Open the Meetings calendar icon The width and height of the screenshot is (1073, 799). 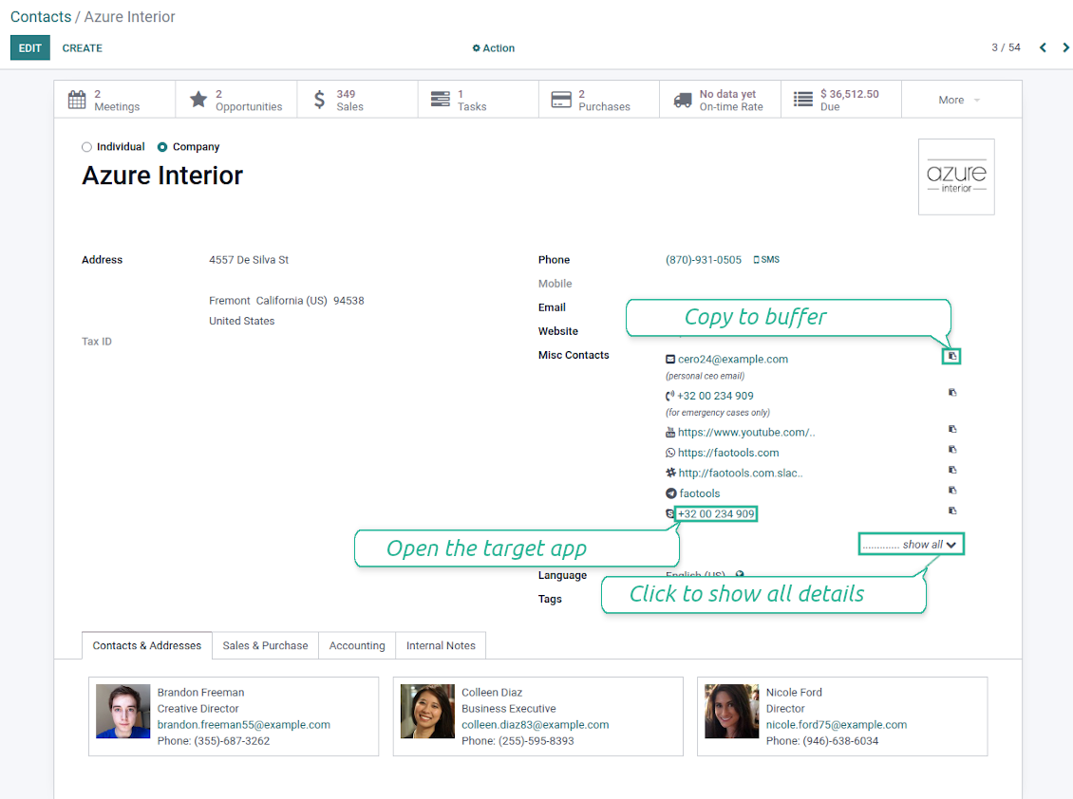point(77,100)
